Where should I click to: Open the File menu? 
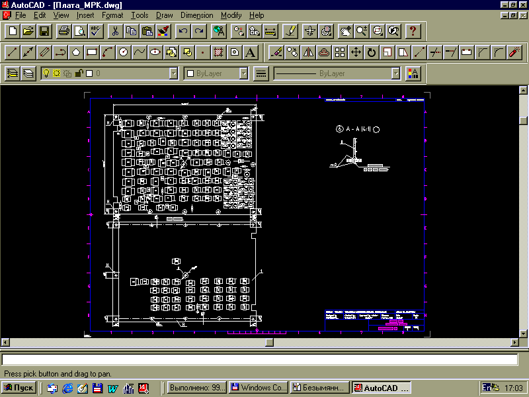coord(20,15)
